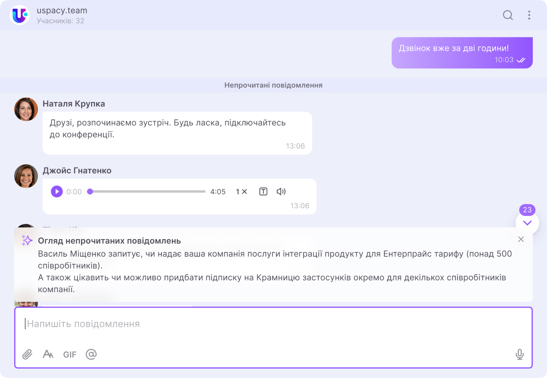
Task: Open Наталя Крупка's profile avatar
Action: [26, 109]
